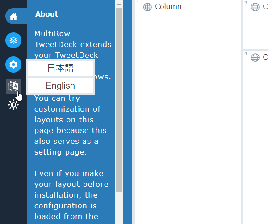Viewport: 268px width, 224px height.
Task: Click the "Even if you make" text line
Action: pyautogui.click(x=69, y=173)
